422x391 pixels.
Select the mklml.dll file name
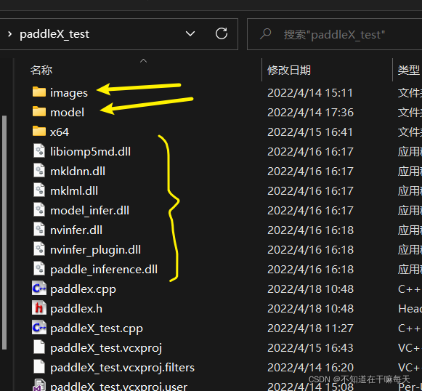coord(74,191)
